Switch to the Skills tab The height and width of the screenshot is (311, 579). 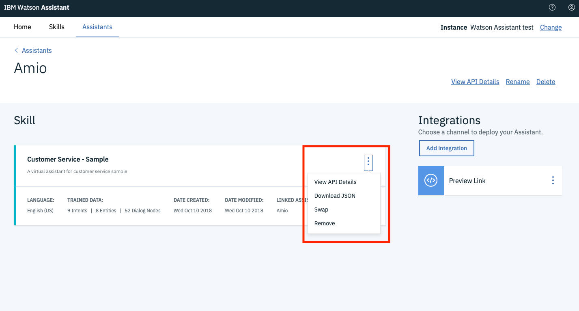(x=57, y=27)
